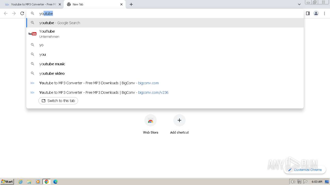Click the forward navigation arrow

(14, 13)
